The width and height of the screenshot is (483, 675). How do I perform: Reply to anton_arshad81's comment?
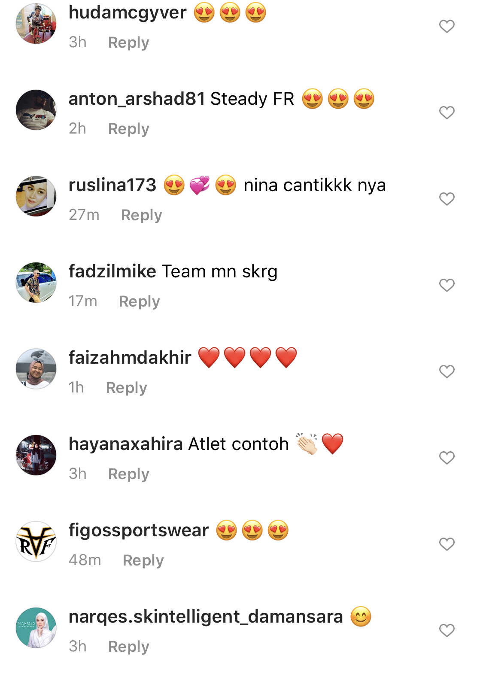[128, 129]
